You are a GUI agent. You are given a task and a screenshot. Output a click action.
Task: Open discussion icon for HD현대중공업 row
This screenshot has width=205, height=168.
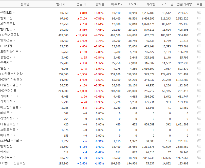click(199, 35)
